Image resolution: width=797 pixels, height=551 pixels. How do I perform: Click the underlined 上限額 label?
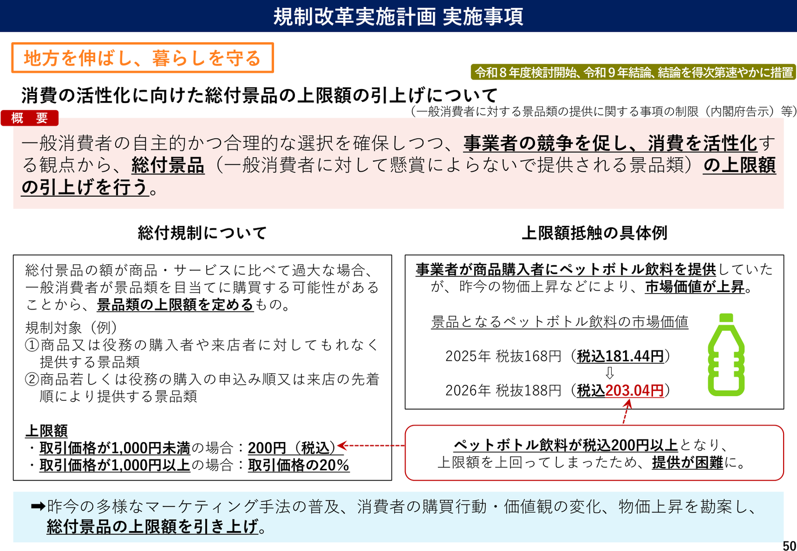coord(46,431)
